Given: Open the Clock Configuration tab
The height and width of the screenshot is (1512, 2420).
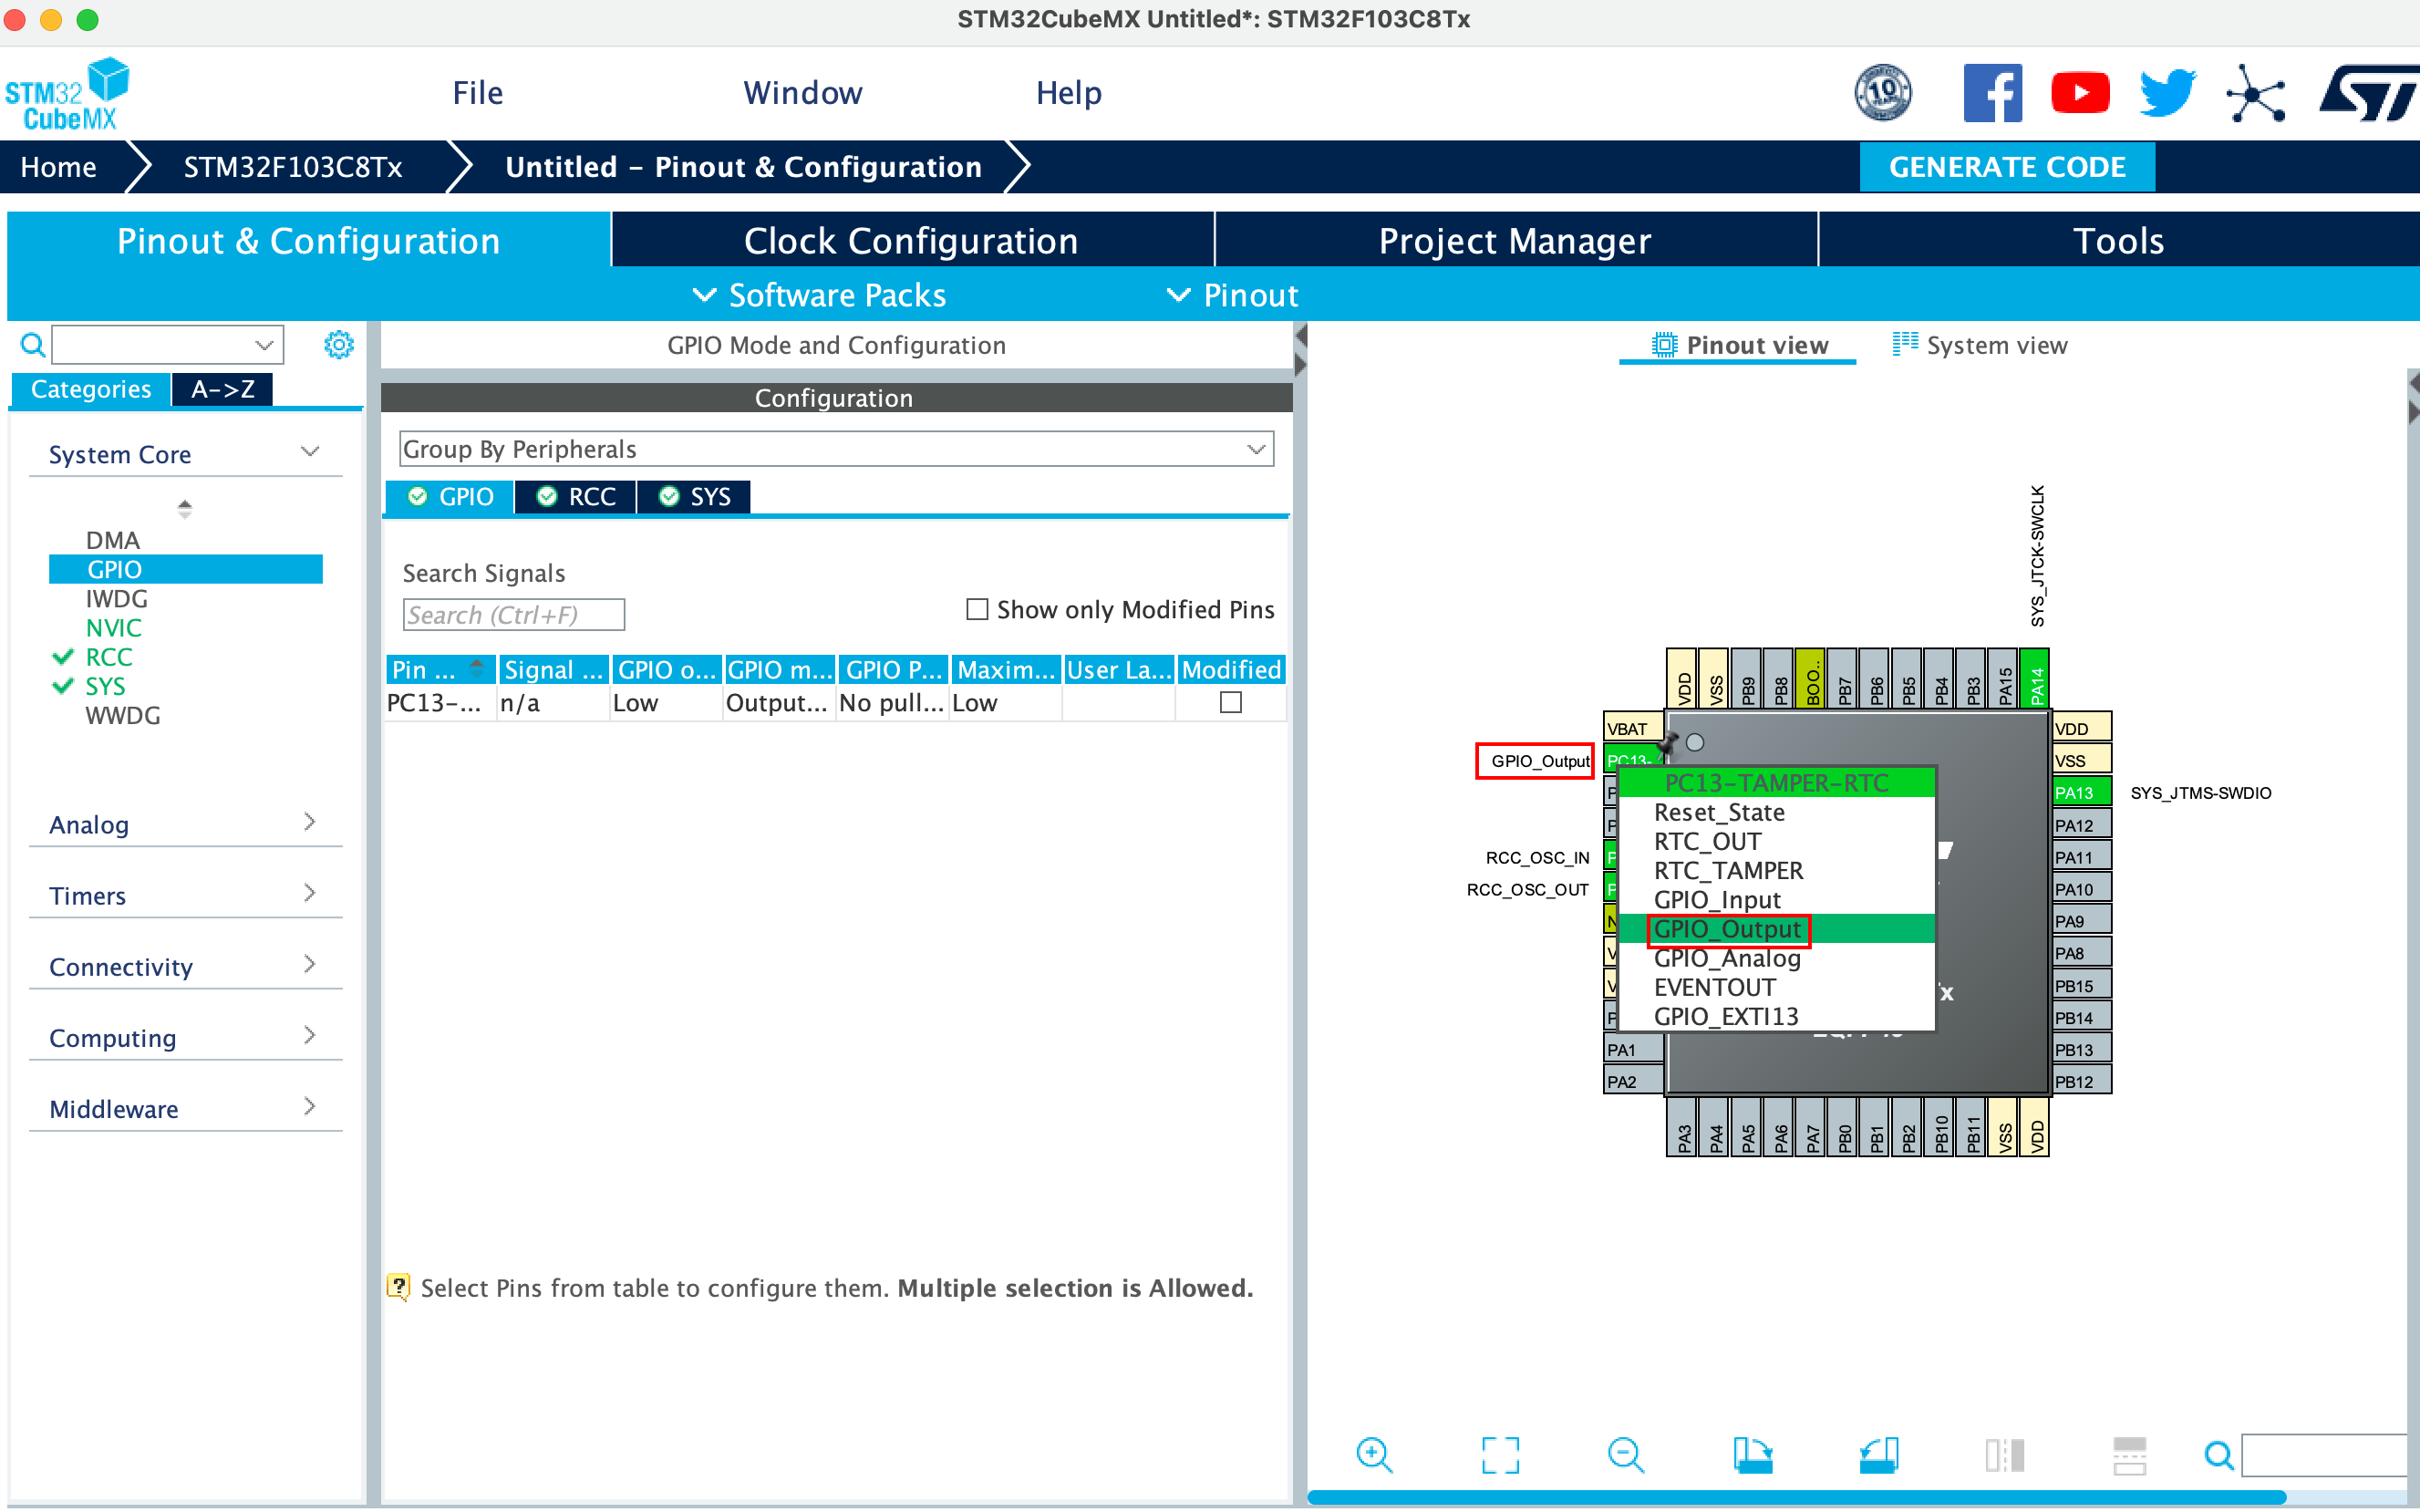Looking at the screenshot, I should coord(911,241).
